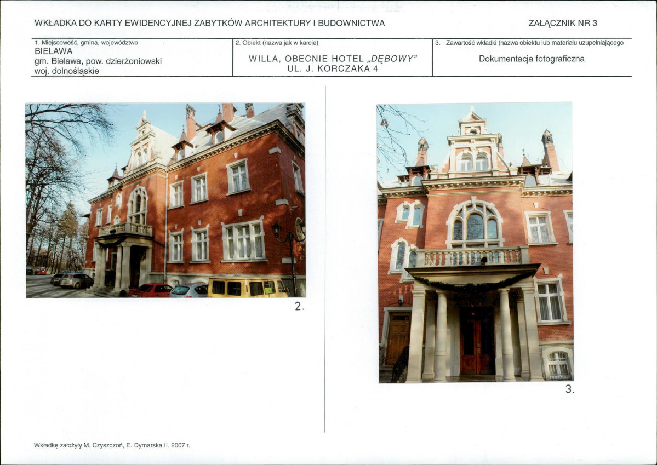Viewport: 657px width, 465px height.
Task: Click field label 3. Zawartość wkładki
Action: 529,43
